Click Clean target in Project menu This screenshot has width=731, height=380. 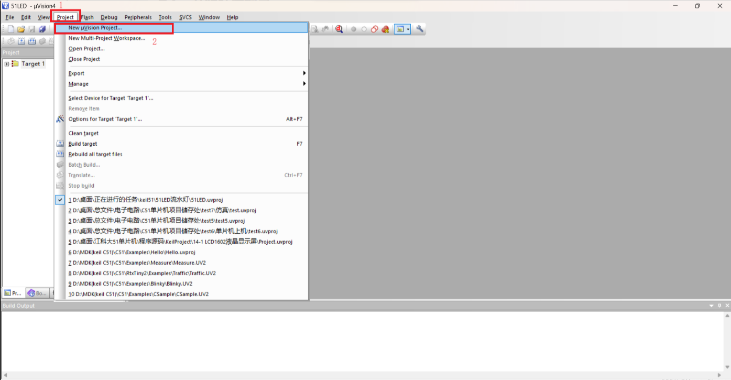click(181, 133)
